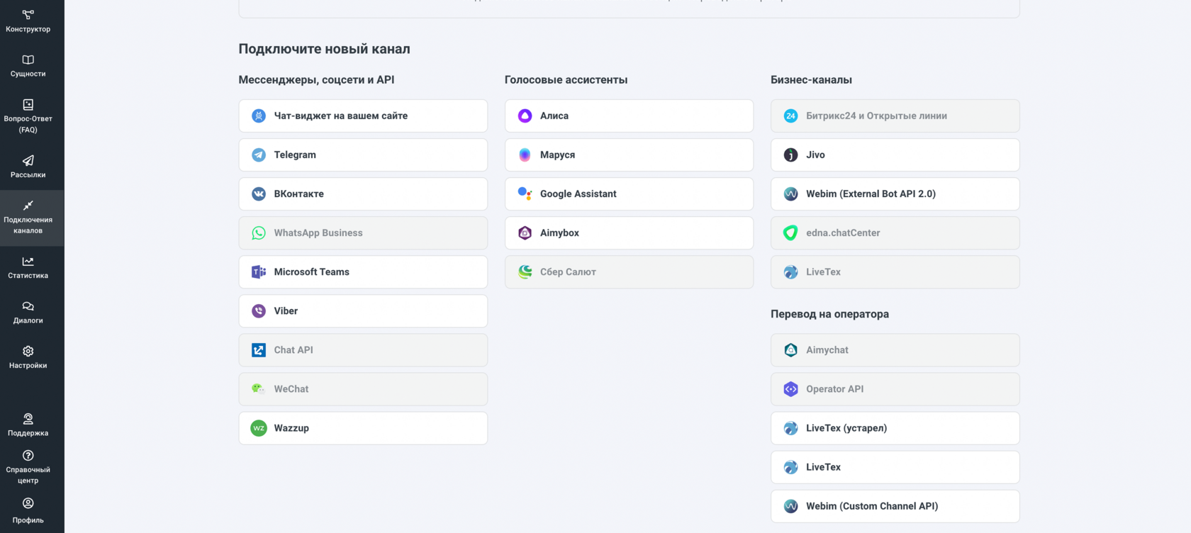Image resolution: width=1191 pixels, height=533 pixels.
Task: Click the Google Assistant logo icon
Action: point(525,193)
